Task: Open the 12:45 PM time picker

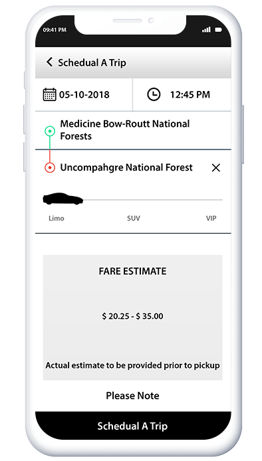Action: [x=190, y=95]
